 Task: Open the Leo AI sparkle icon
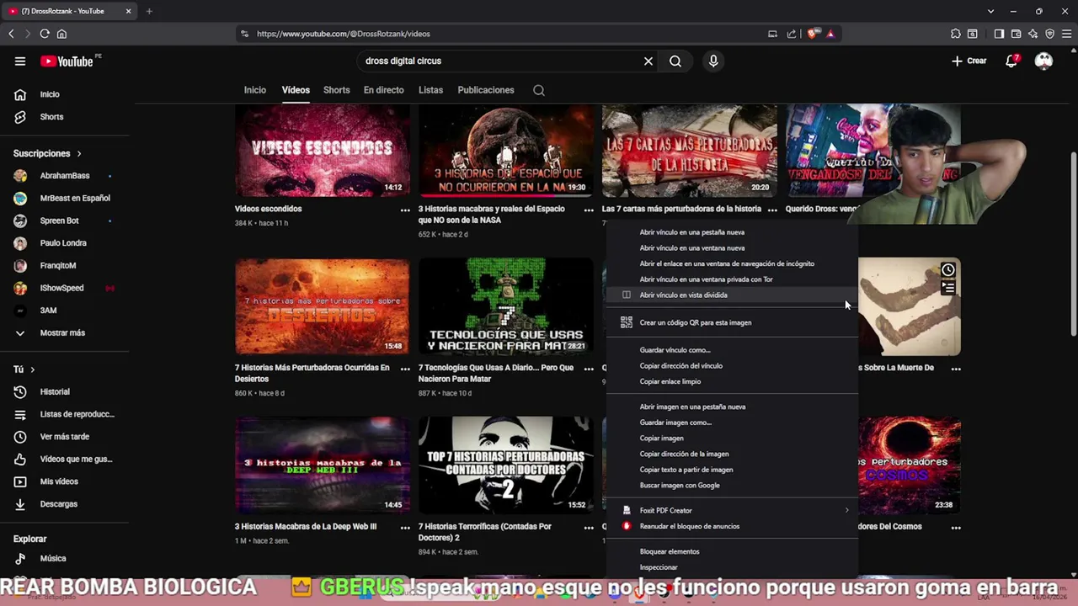click(1033, 34)
